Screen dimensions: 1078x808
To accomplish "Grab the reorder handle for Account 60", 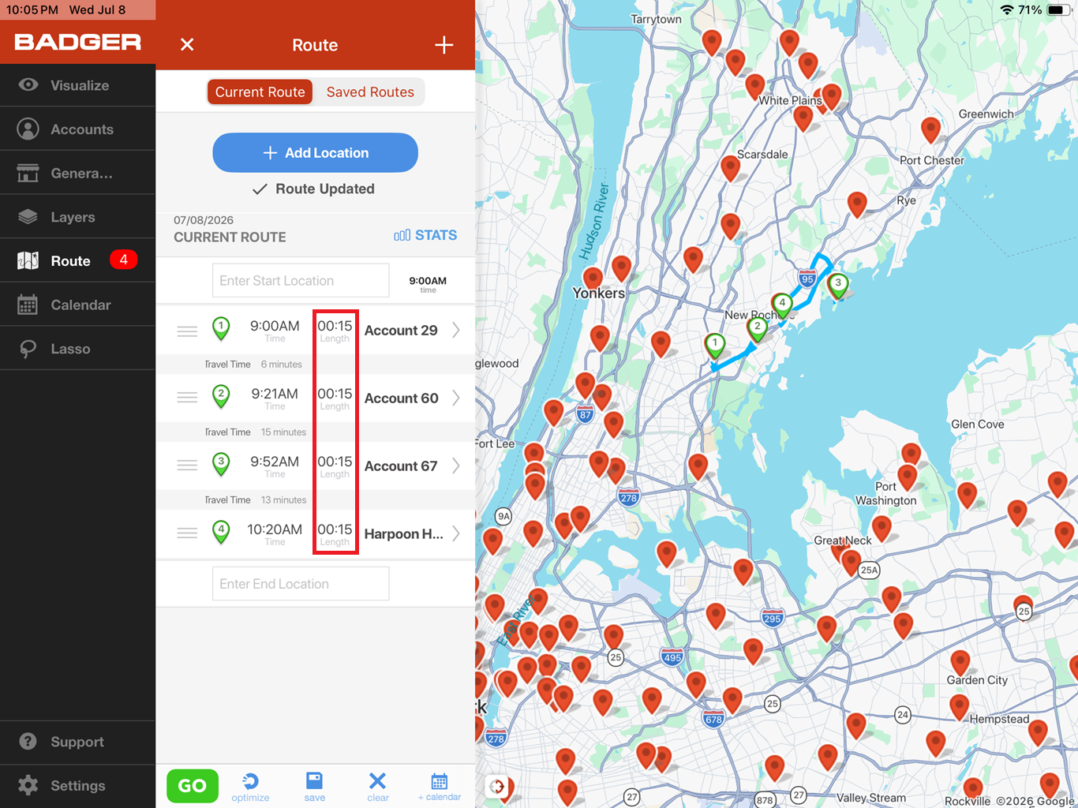I will (x=187, y=398).
